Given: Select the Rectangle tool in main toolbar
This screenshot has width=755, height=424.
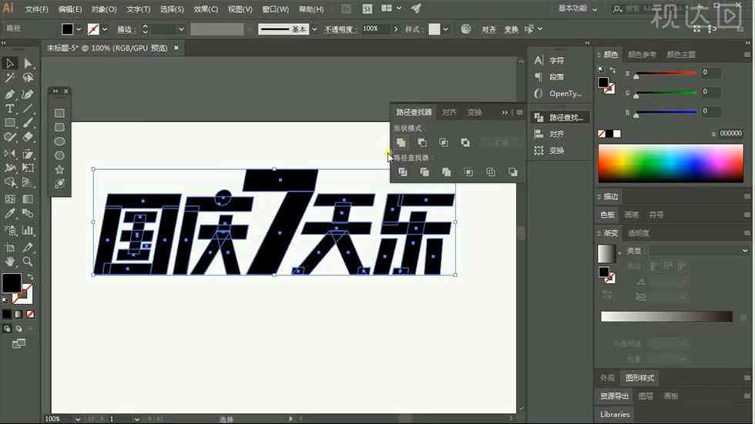Looking at the screenshot, I should pyautogui.click(x=9, y=123).
